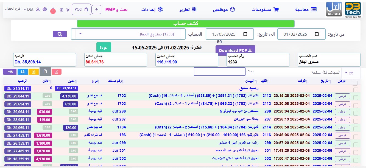
Task: Click the Download PDF button
Action: tap(235, 51)
